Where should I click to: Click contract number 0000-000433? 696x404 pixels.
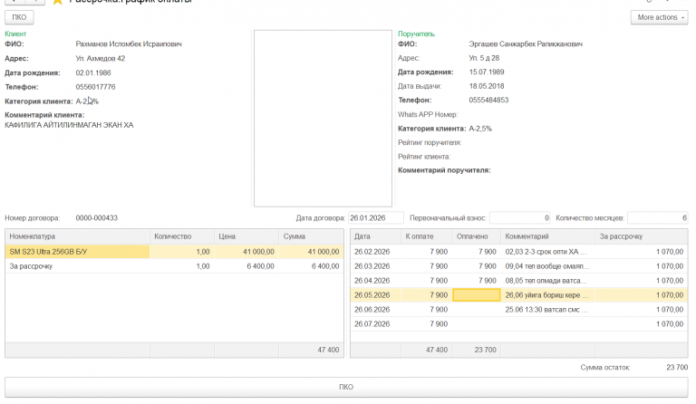[x=97, y=218]
